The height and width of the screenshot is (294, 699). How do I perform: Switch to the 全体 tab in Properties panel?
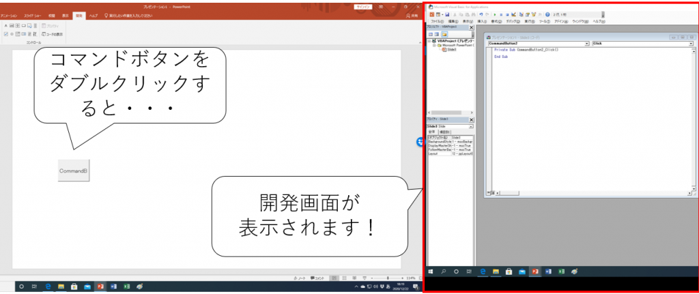click(x=431, y=132)
